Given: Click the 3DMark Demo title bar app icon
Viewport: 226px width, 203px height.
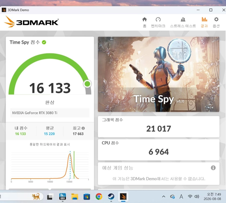Looking at the screenshot, I should (4, 10).
